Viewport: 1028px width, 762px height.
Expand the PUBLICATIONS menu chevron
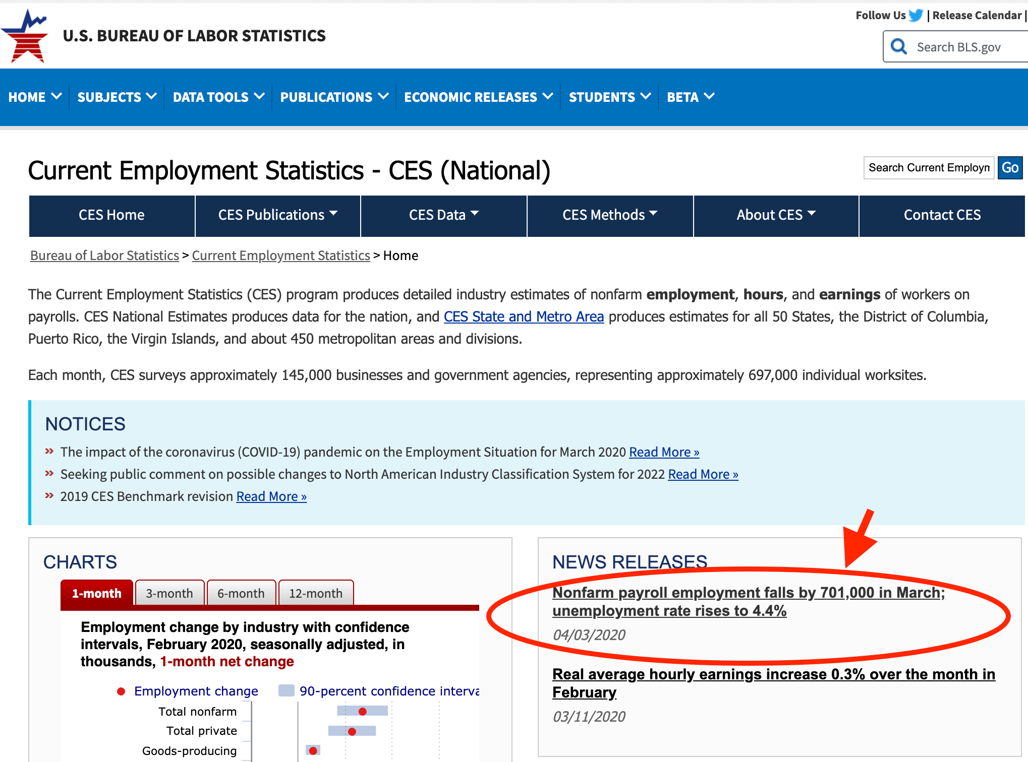click(x=383, y=96)
